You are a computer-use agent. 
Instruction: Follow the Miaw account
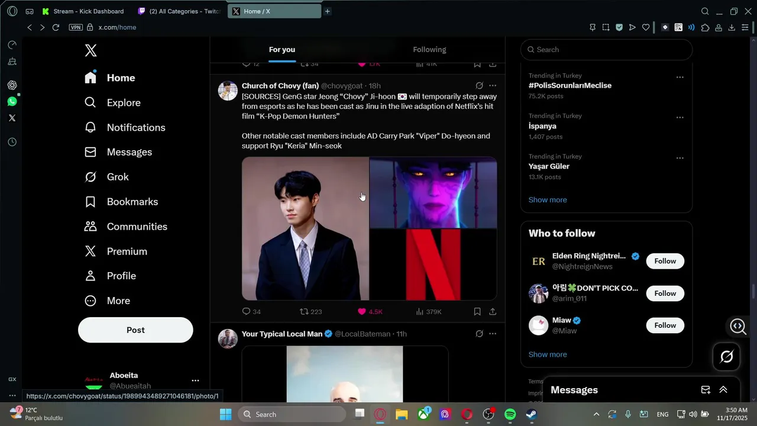(665, 325)
